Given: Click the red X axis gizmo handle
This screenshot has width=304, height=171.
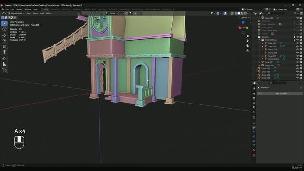Looking at the screenshot, I should click(x=240, y=28).
